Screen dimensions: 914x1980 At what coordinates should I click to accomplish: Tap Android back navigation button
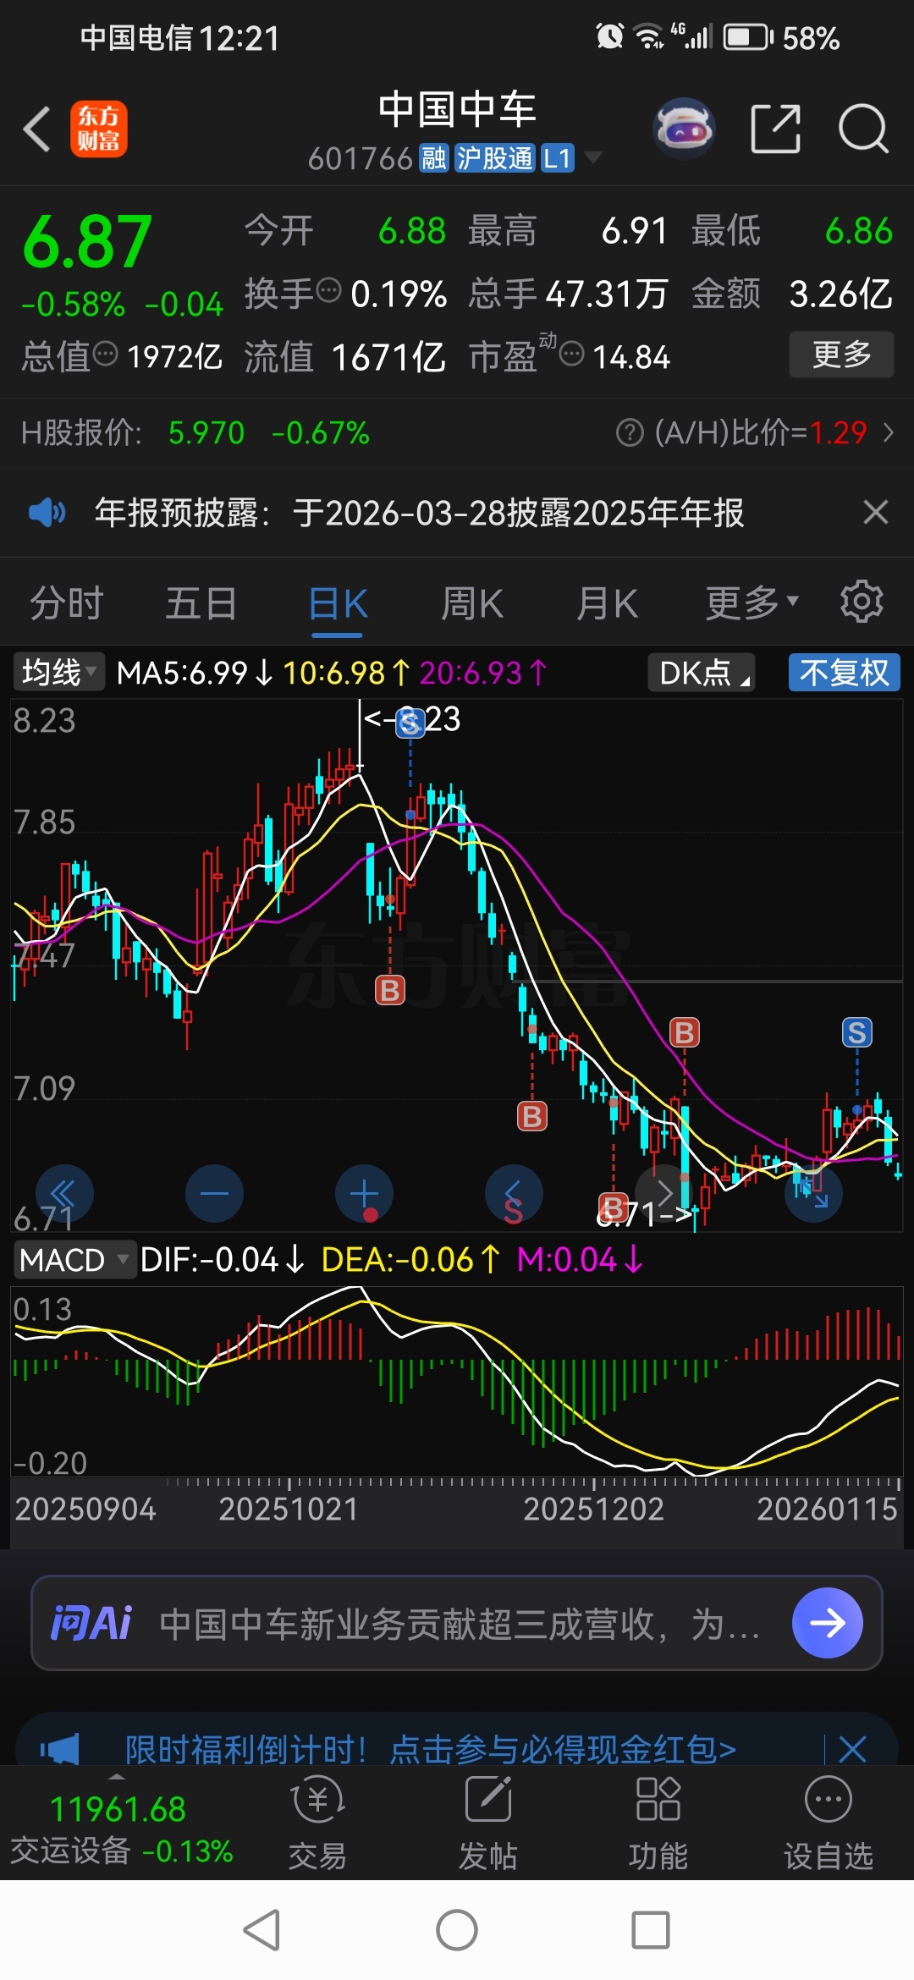pyautogui.click(x=262, y=1930)
